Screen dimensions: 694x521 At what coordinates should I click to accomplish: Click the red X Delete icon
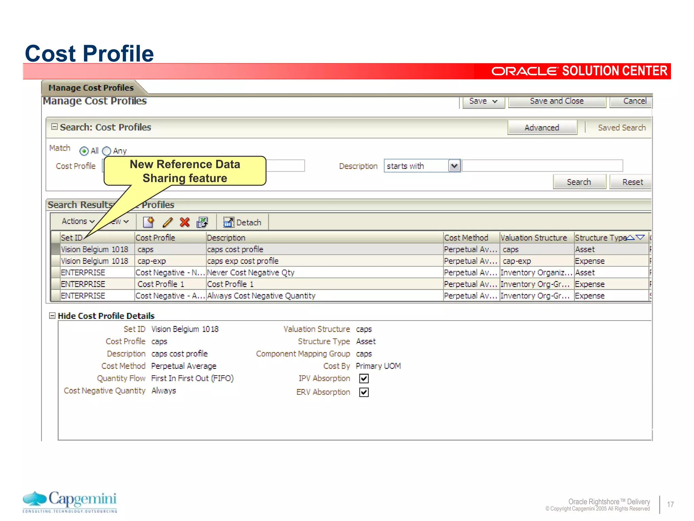point(185,222)
